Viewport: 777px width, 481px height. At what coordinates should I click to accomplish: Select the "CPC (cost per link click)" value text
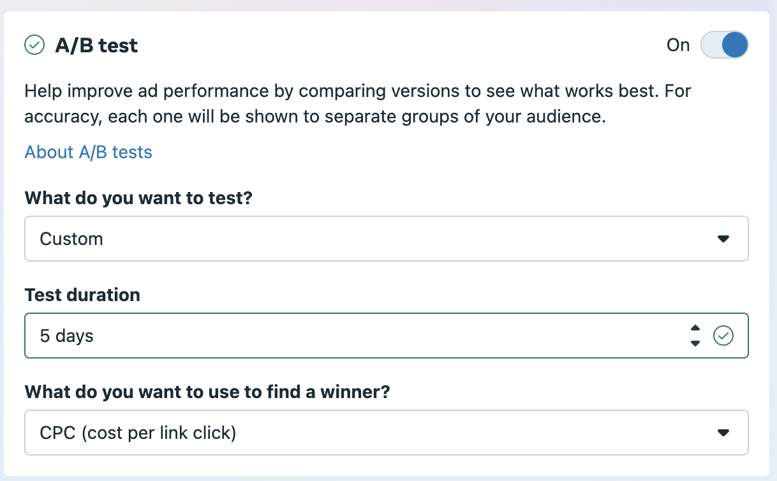pyautogui.click(x=138, y=433)
